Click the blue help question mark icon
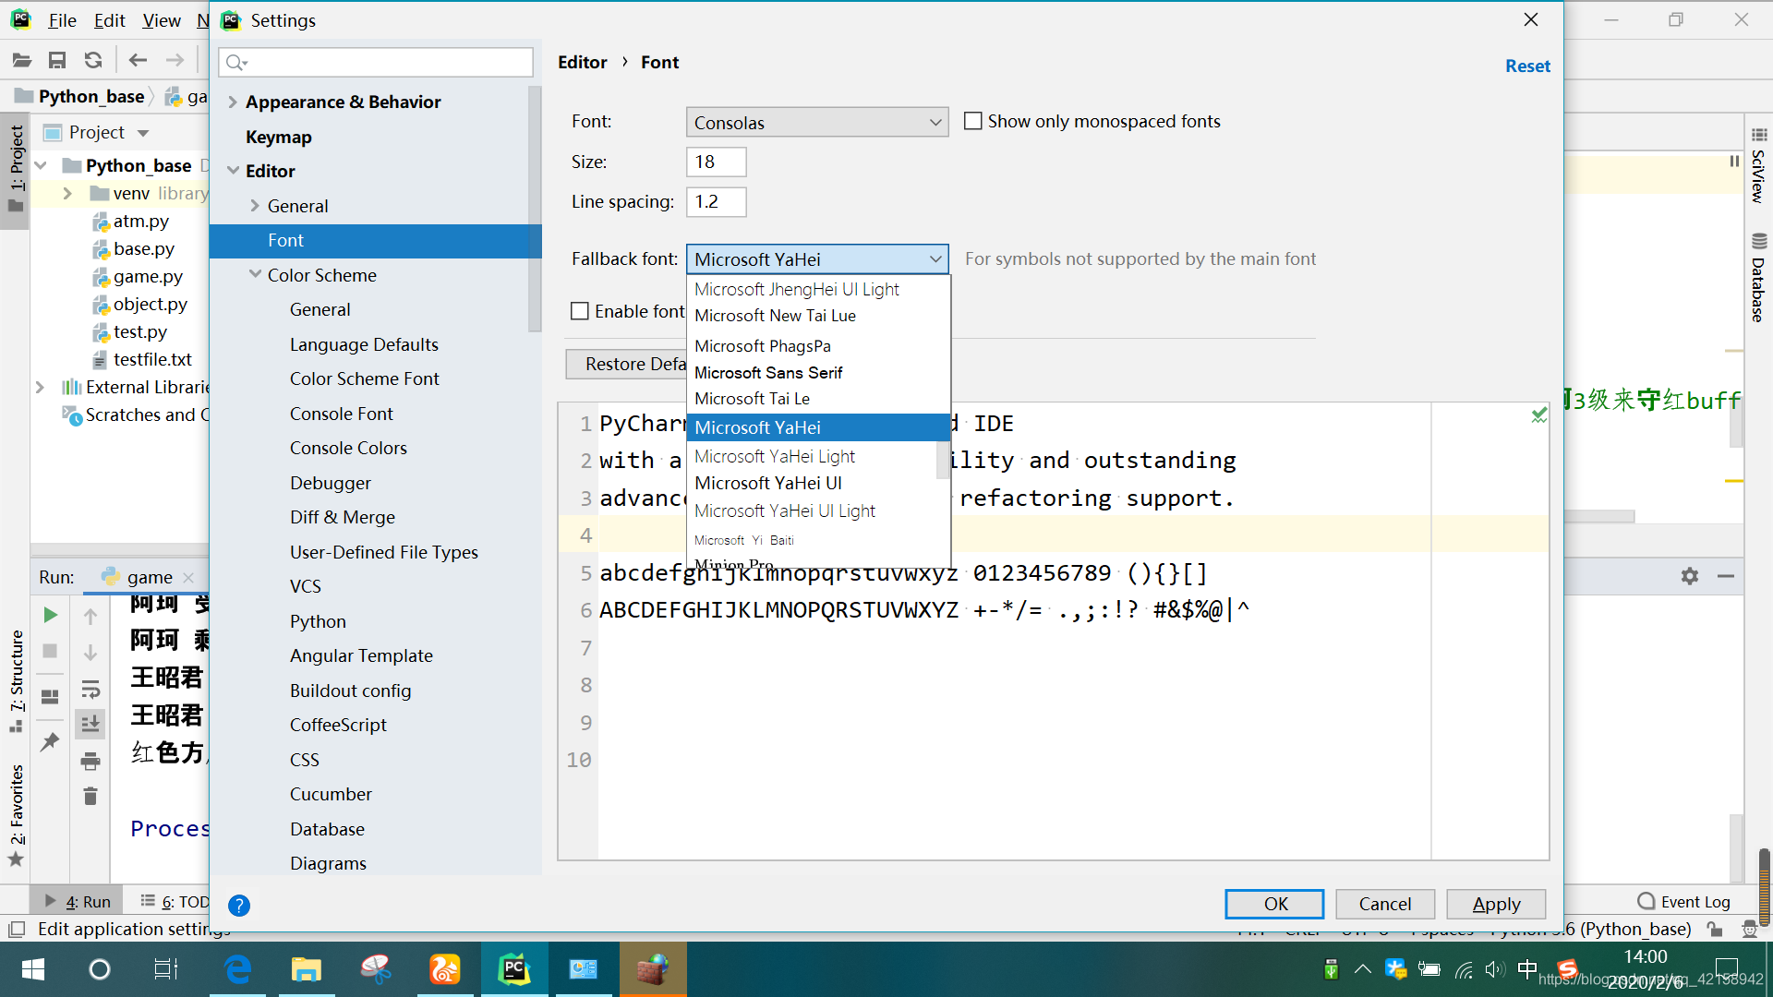Image resolution: width=1773 pixels, height=997 pixels. pos(239,906)
